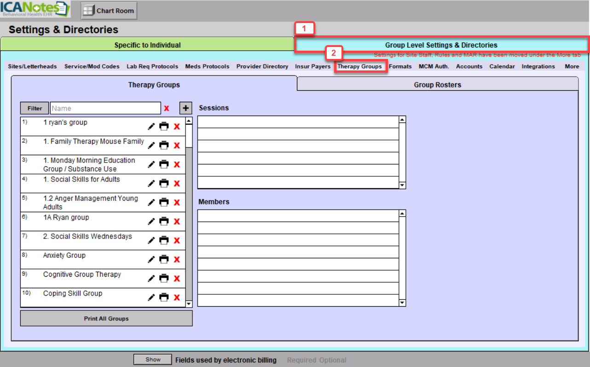This screenshot has width=590, height=367.
Task: Click the plus icon to add group
Action: pyautogui.click(x=185, y=108)
